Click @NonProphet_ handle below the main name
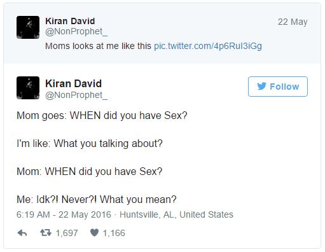325x252 pixels. (76, 95)
